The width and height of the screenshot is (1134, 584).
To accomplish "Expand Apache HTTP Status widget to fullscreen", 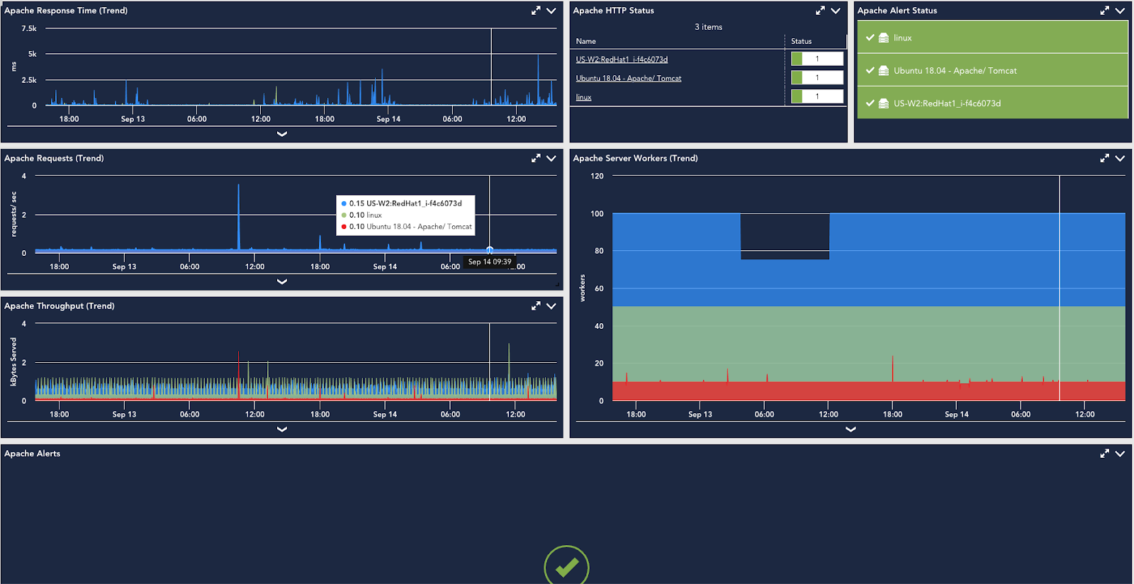I will click(820, 11).
